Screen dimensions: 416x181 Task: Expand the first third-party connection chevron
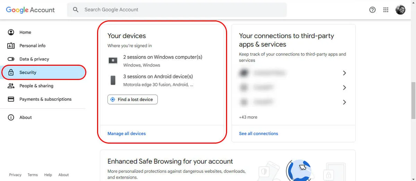click(x=344, y=73)
